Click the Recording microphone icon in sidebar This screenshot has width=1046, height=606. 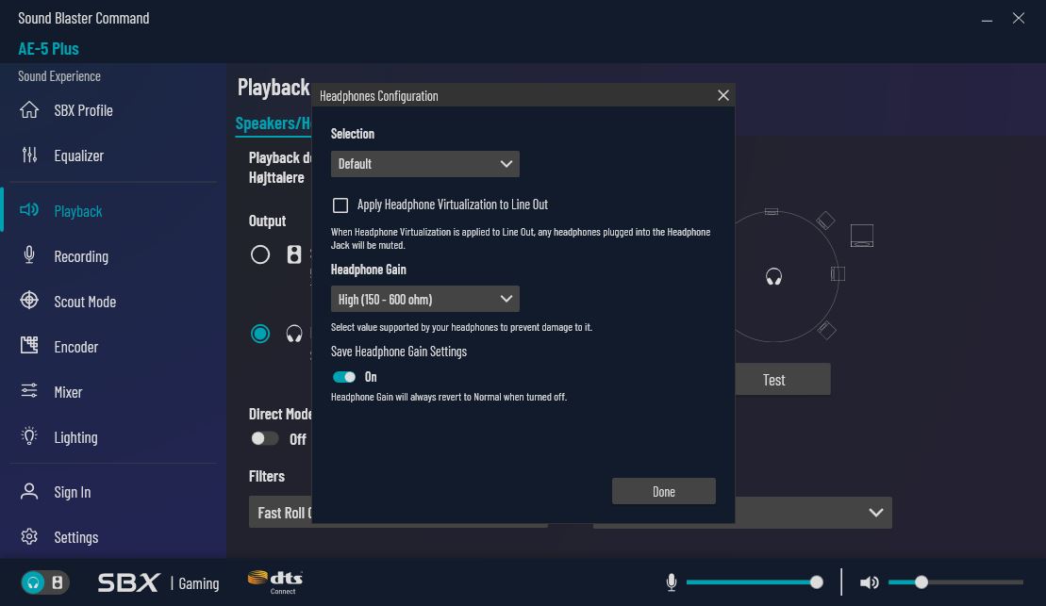(29, 255)
